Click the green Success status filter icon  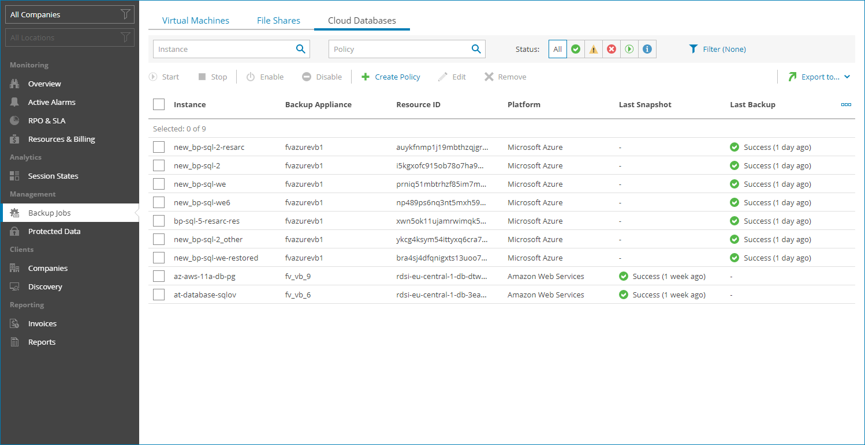(576, 50)
